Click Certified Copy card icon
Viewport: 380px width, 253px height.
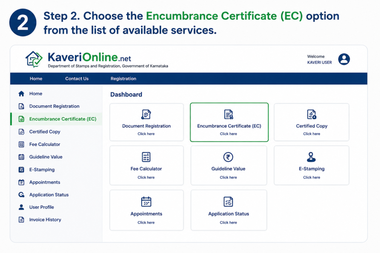[311, 114]
